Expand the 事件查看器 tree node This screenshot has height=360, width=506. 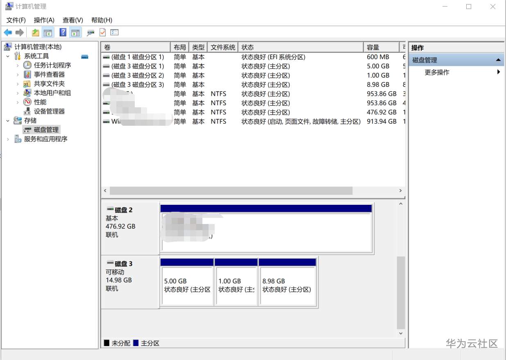coord(18,75)
